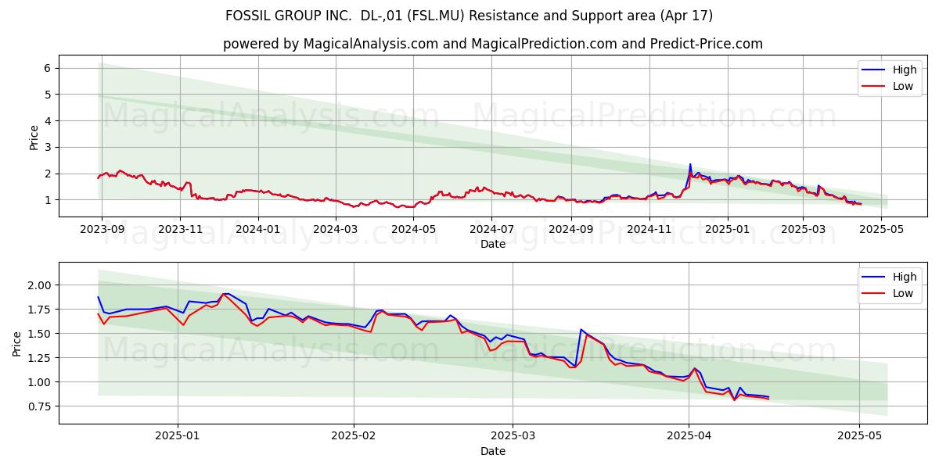Click the 'High' legend entry in lower chart
This screenshot has width=939, height=469.
905,277
